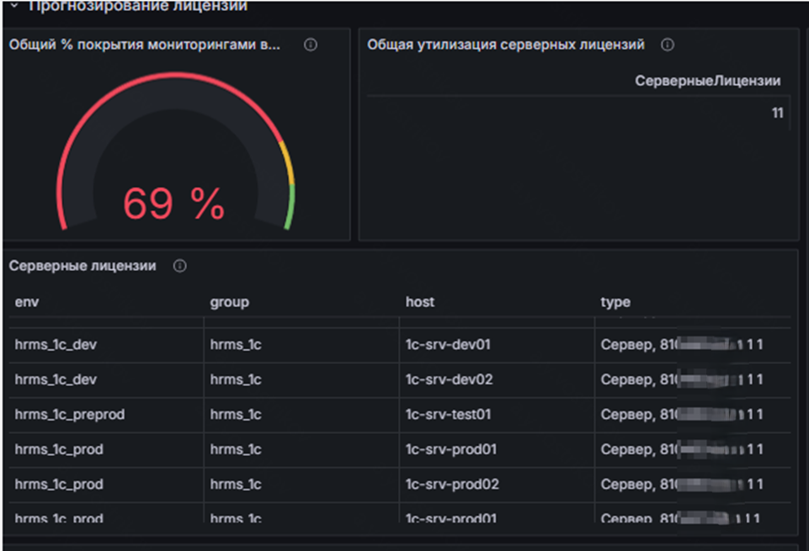
Task: Select the 1c-srv-dev02 host cell
Action: coord(449,379)
